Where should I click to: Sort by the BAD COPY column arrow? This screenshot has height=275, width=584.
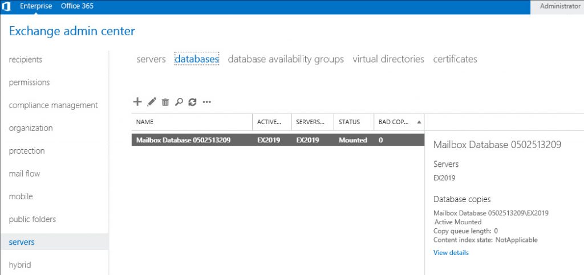[420, 122]
